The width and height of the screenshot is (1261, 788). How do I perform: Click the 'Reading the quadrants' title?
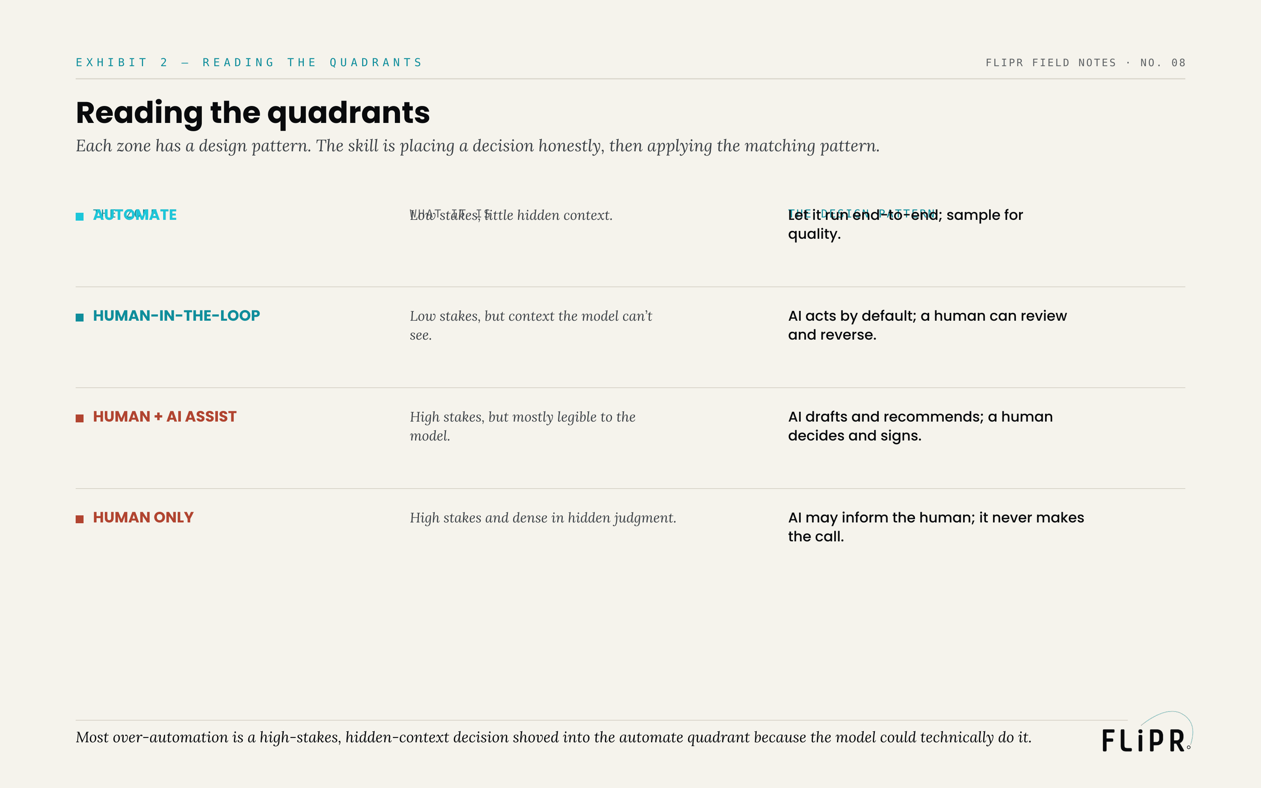point(253,113)
